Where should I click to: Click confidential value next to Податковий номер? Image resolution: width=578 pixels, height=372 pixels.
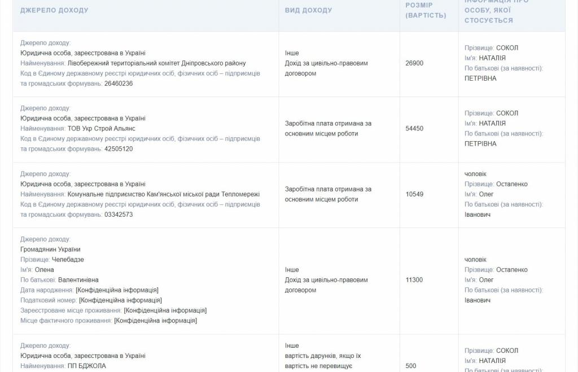tap(120, 300)
